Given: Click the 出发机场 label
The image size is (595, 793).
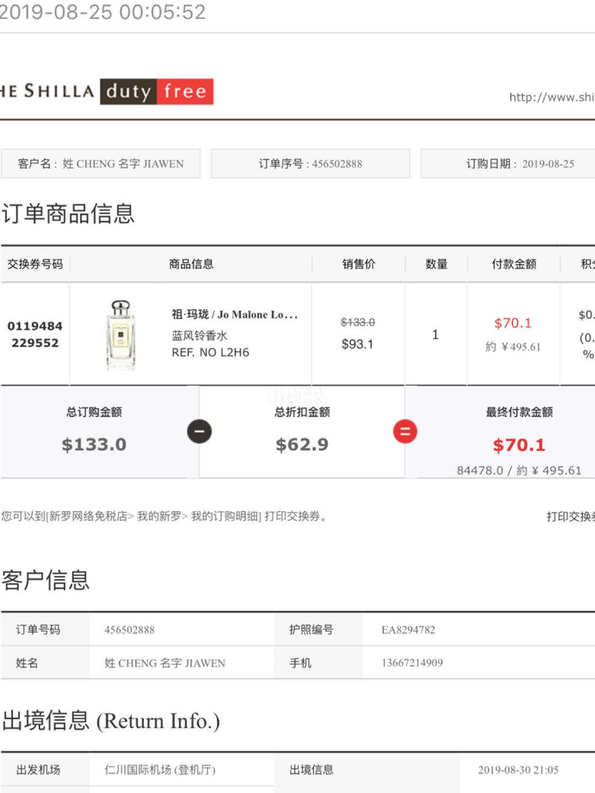Looking at the screenshot, I should pos(38,770).
